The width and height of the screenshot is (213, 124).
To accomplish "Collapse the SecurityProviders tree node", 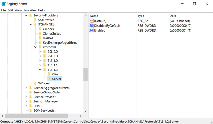I will (x=26, y=15).
